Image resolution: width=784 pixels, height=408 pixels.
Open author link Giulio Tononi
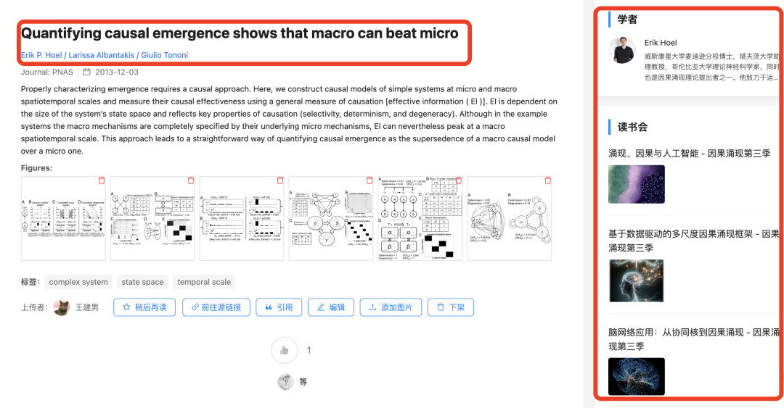click(x=166, y=55)
